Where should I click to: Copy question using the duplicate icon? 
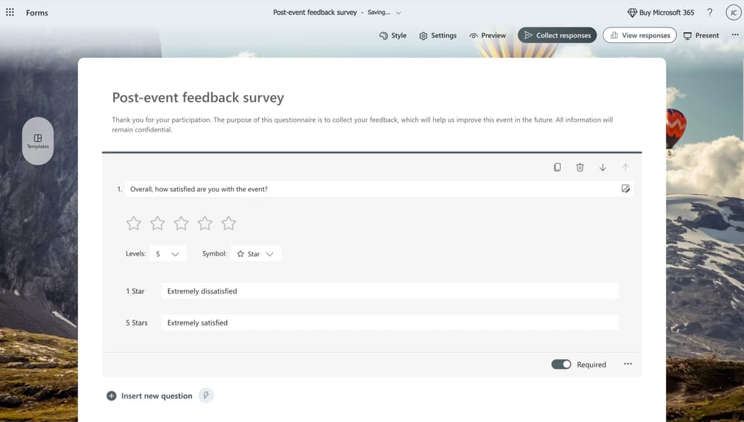(557, 167)
